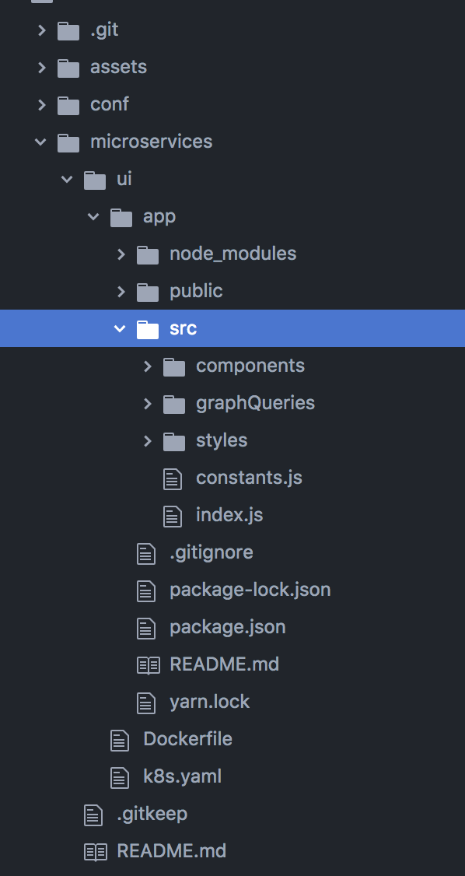
Task: Click the constants.js file icon
Action: pos(173,478)
